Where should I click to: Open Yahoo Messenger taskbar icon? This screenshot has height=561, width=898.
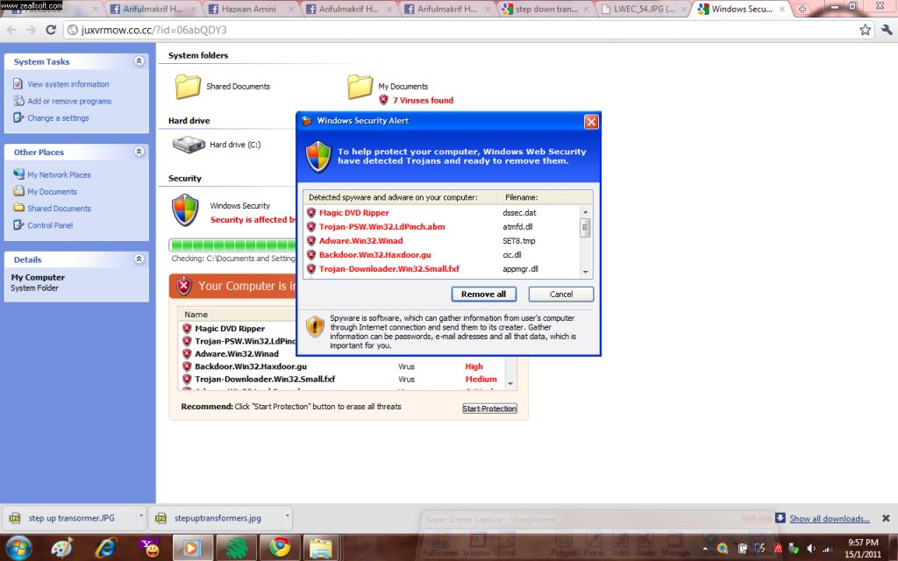pos(150,548)
